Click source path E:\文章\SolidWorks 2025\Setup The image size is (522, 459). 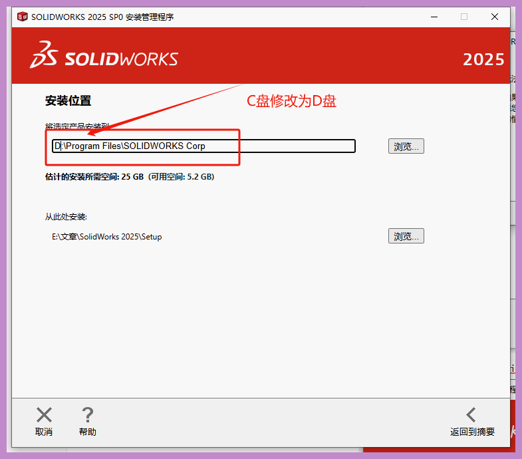pyautogui.click(x=107, y=237)
